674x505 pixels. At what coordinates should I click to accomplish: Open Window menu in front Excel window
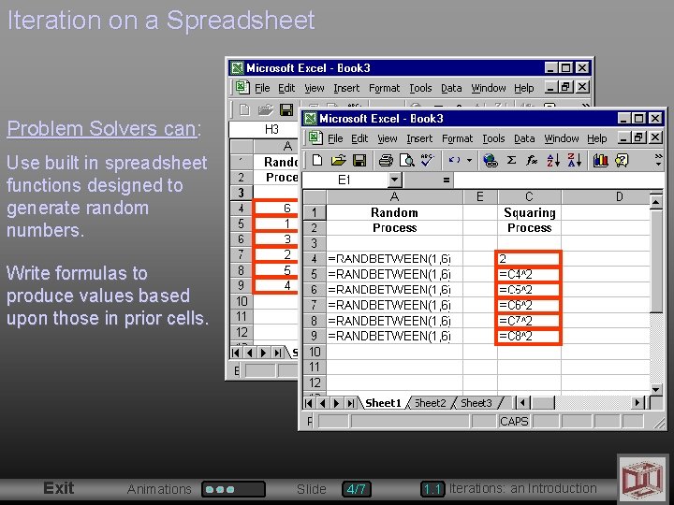562,138
